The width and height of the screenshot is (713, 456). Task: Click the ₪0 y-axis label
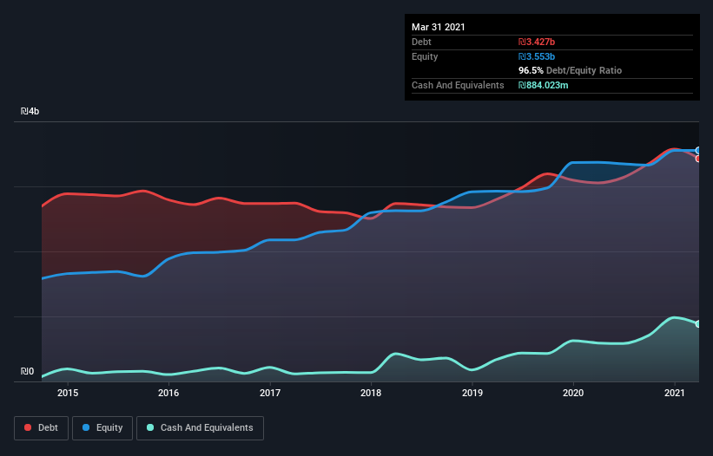27,371
